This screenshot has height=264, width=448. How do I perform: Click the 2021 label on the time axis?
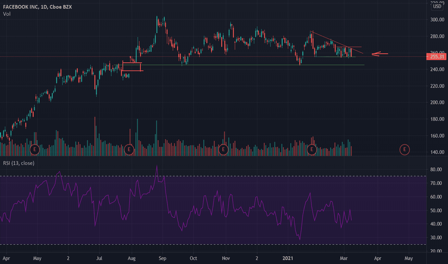click(x=288, y=258)
